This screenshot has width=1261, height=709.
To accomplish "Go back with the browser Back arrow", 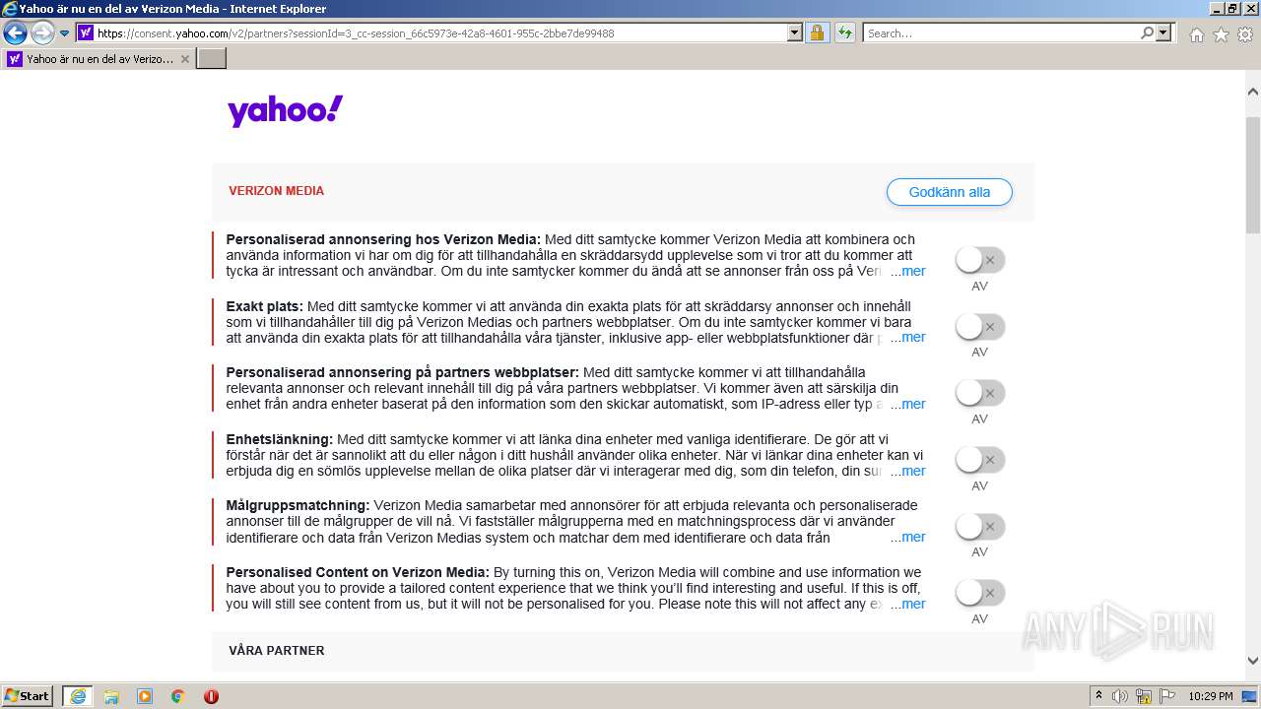I will click(x=15, y=32).
